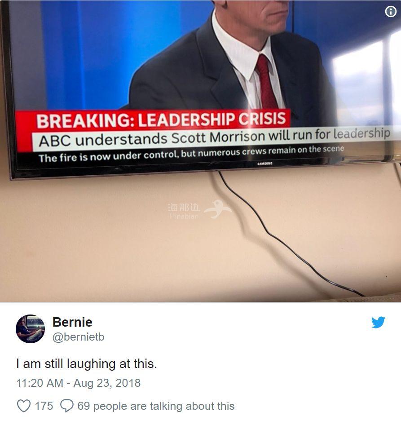Click the Chinese Hinabian watermark text
This screenshot has height=421, width=401.
pyautogui.click(x=184, y=207)
